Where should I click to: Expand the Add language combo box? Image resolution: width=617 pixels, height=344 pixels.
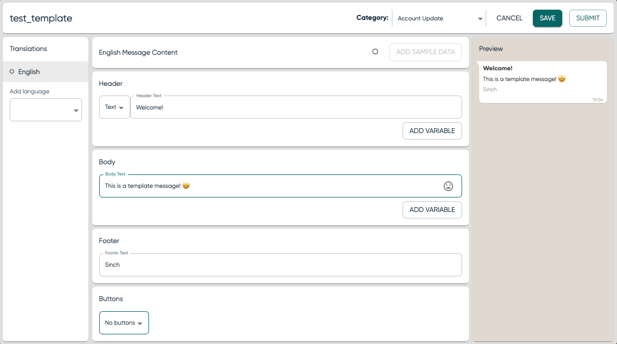[x=46, y=109]
